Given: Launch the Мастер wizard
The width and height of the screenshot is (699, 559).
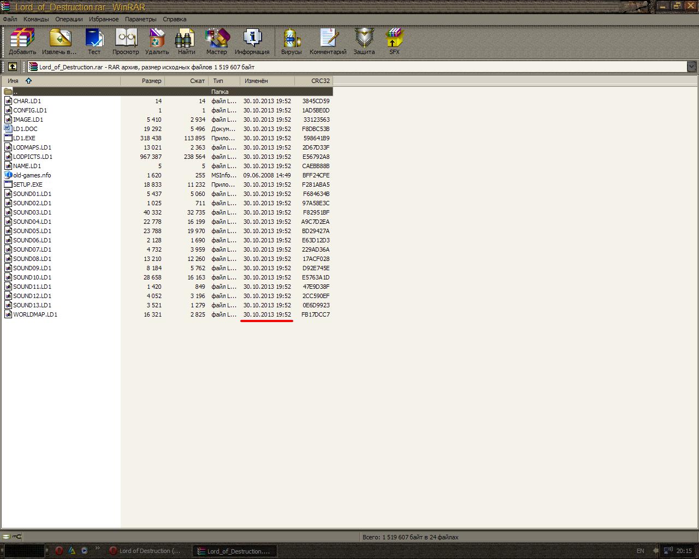Looking at the screenshot, I should coord(217,41).
